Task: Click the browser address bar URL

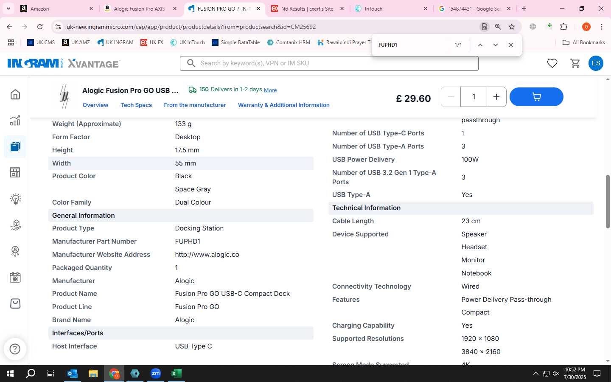Action: point(191,27)
